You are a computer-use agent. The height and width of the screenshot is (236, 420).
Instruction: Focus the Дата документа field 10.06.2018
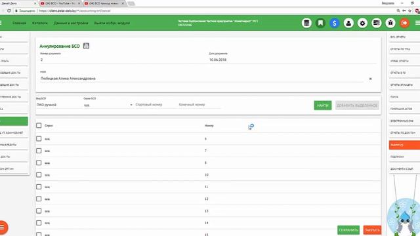[x=293, y=60]
